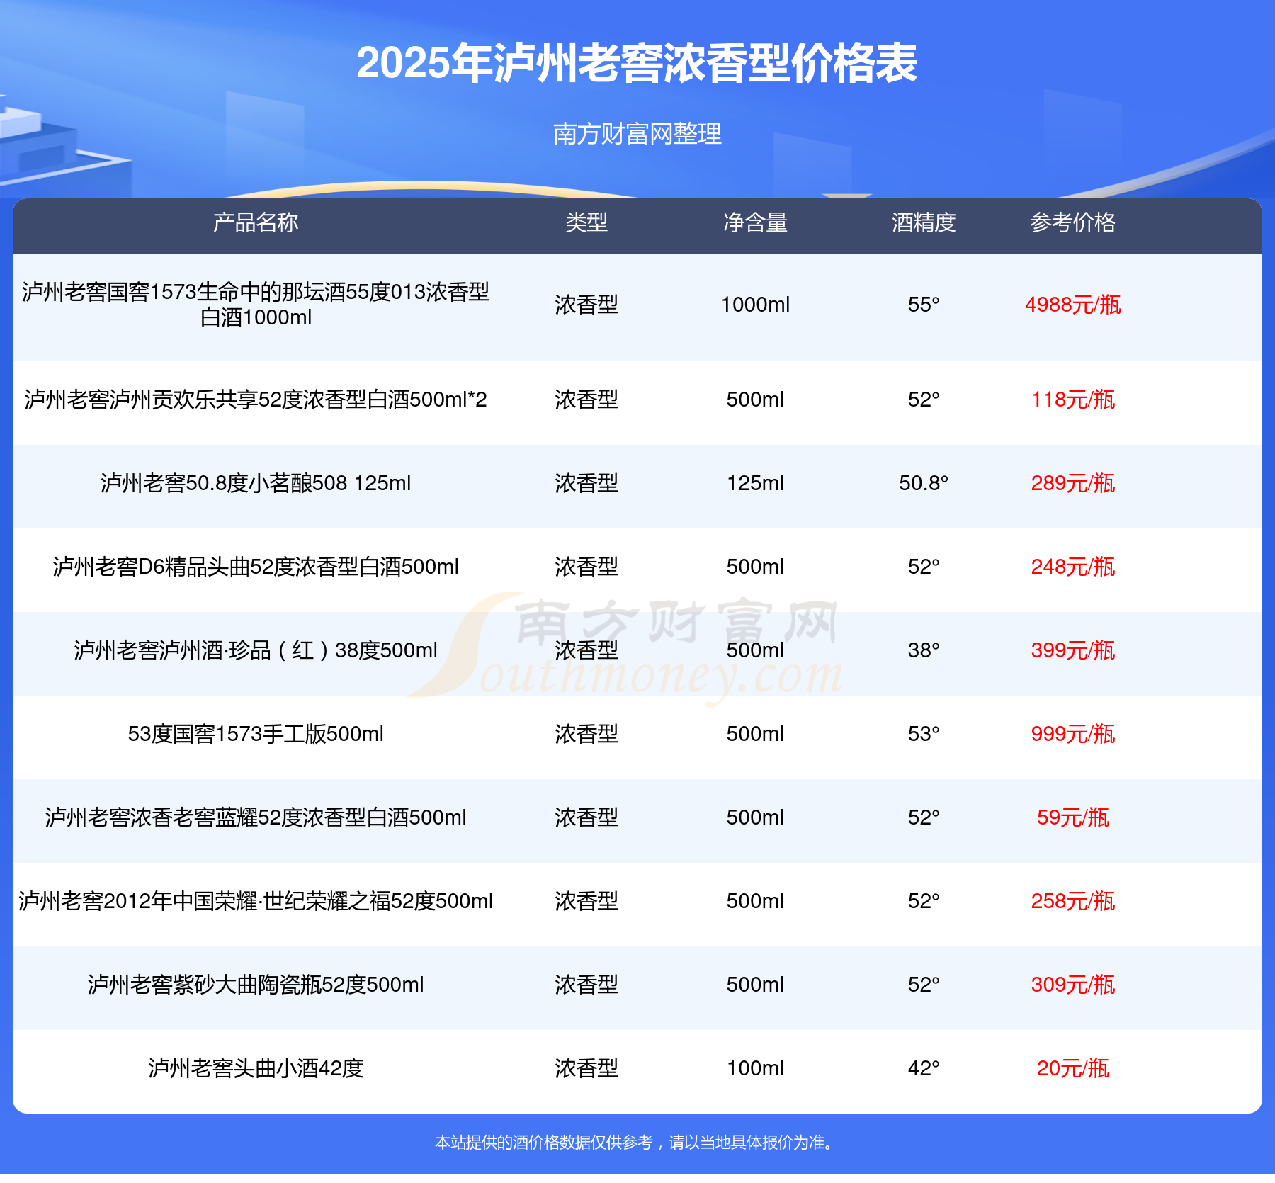Select product 泸州贡欢乐共享52度 row name

[256, 400]
